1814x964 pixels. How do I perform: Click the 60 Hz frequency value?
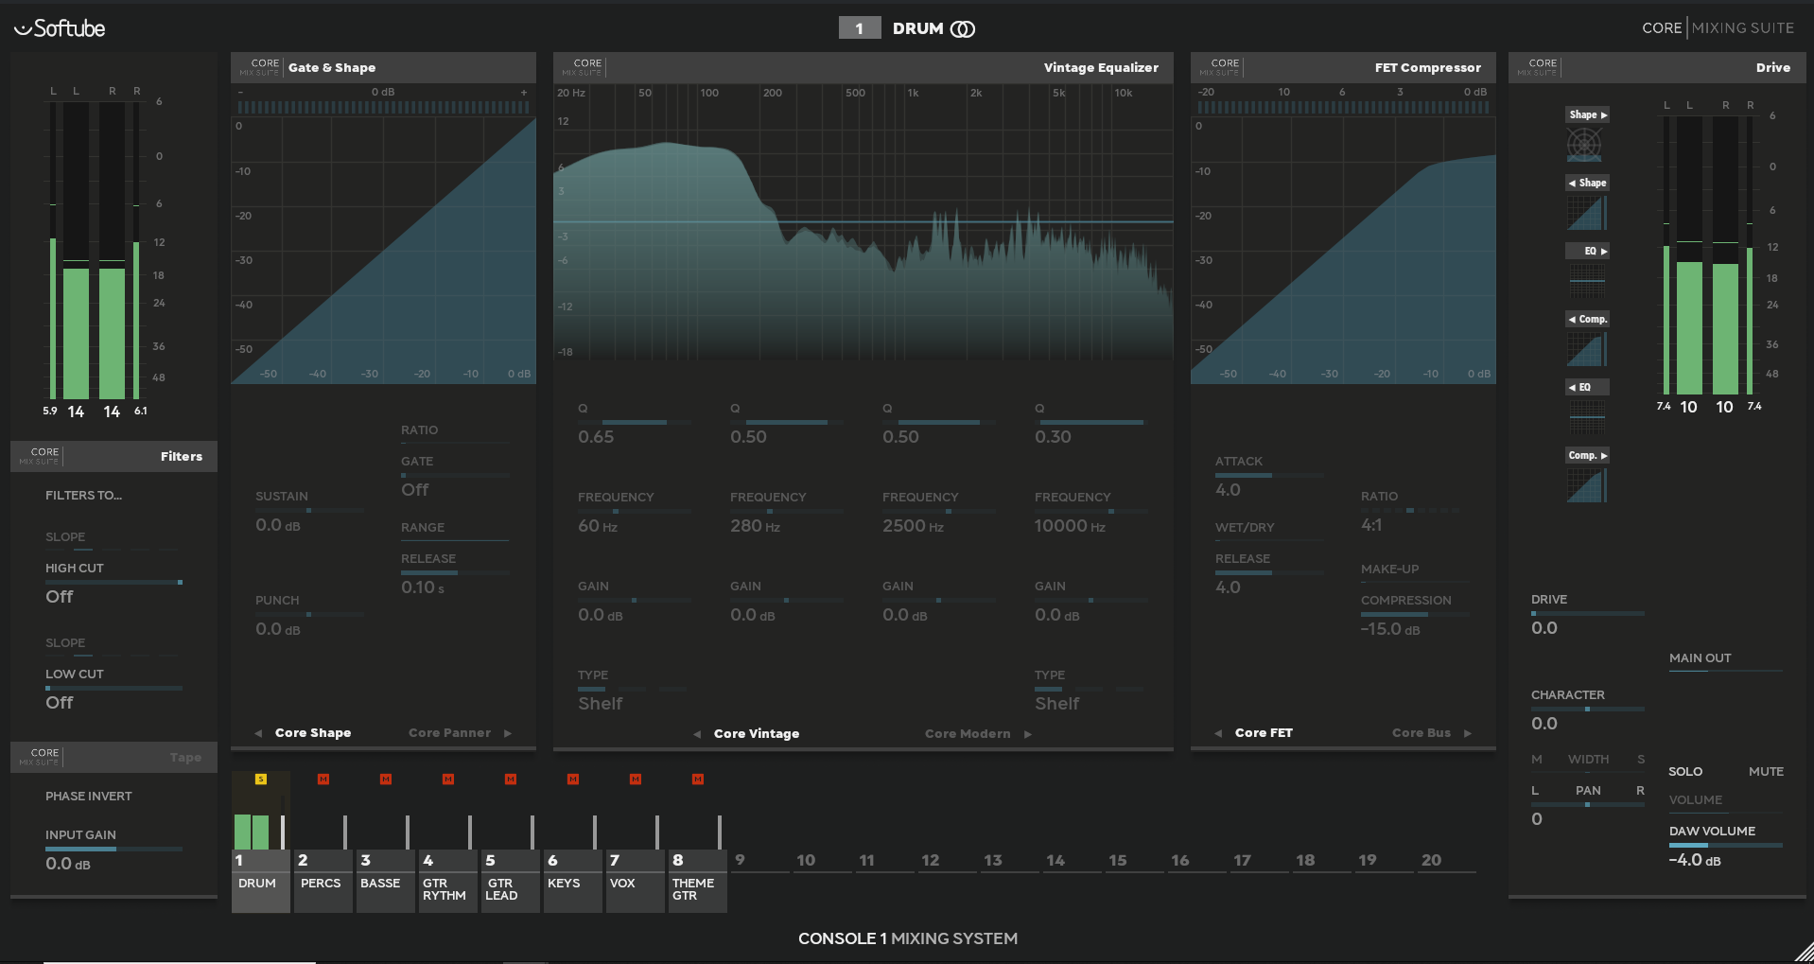[597, 526]
